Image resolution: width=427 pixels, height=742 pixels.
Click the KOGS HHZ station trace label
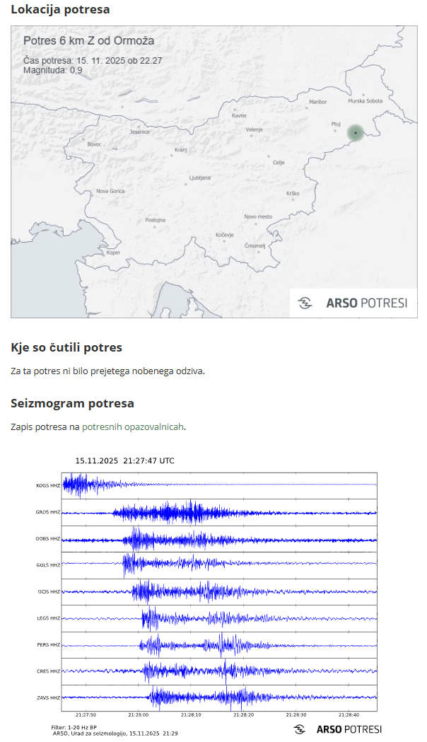tap(48, 486)
